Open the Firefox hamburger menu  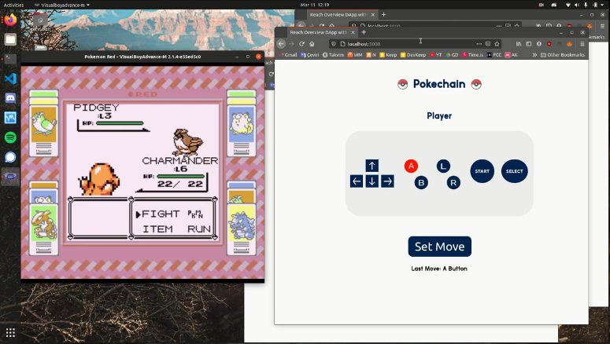pos(582,44)
